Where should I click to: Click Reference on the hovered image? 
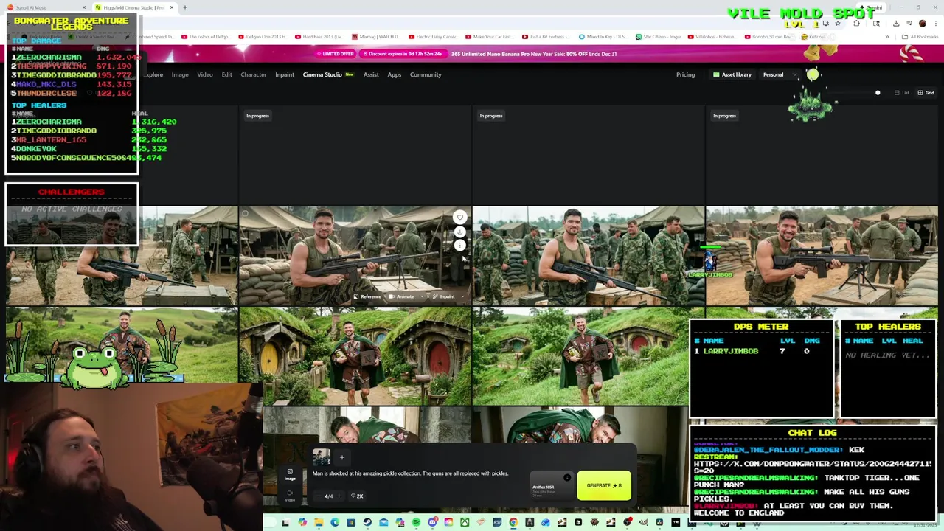367,296
